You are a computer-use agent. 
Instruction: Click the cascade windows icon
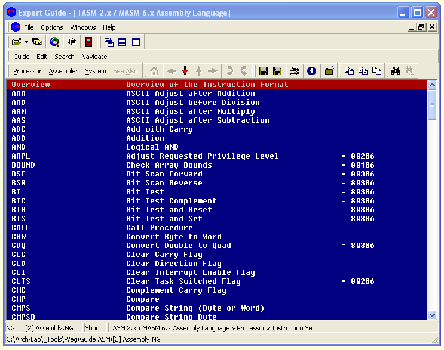[109, 42]
